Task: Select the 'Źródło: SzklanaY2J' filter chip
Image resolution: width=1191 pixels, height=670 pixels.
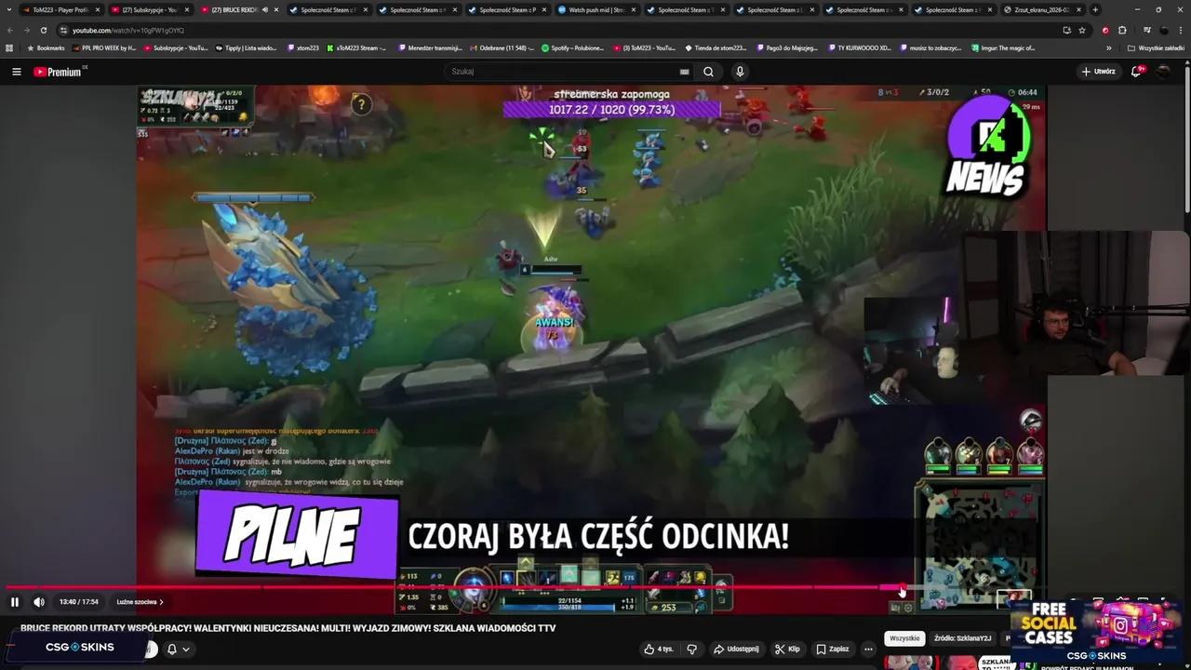Action: coord(962,638)
